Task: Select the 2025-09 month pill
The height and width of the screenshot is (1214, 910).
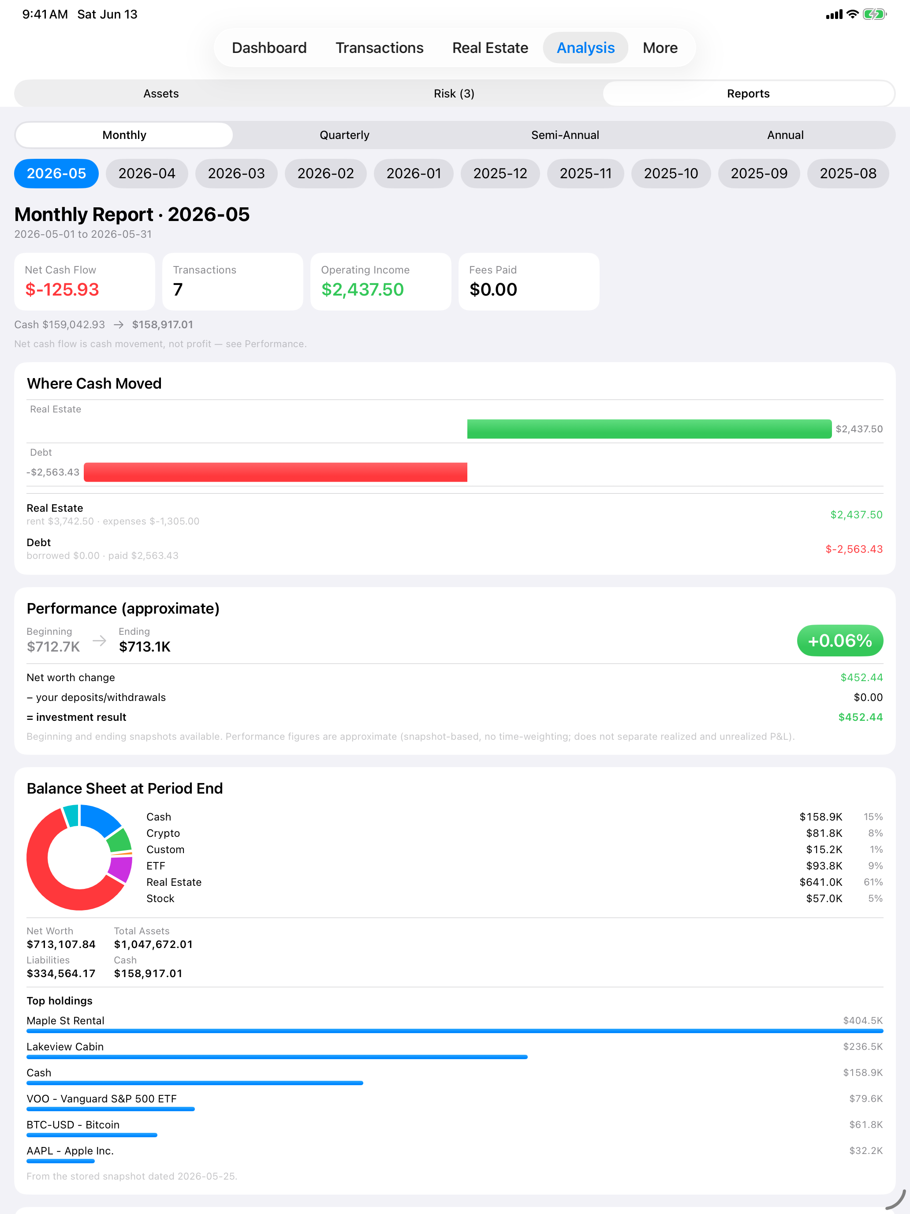Action: (759, 173)
